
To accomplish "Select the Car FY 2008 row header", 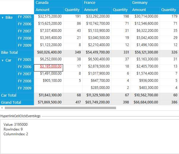I will (25, 82).
